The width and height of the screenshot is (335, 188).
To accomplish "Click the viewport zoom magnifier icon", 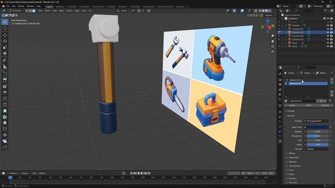I will (x=272, y=36).
